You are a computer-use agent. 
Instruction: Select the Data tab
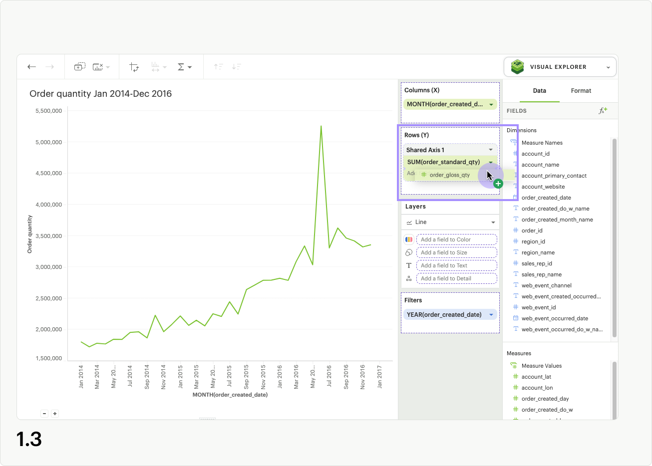[x=539, y=91]
